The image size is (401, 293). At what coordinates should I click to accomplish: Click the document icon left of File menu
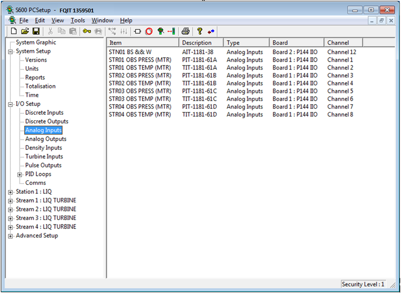coord(12,20)
